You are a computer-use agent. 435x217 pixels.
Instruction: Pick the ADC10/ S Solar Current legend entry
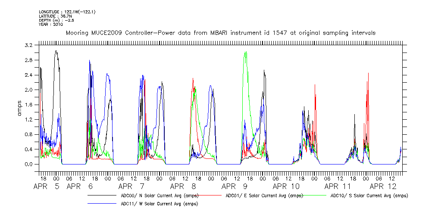(369, 195)
